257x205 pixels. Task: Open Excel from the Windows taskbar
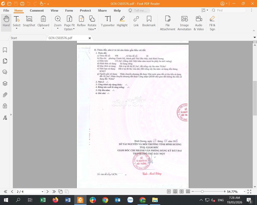(43, 200)
